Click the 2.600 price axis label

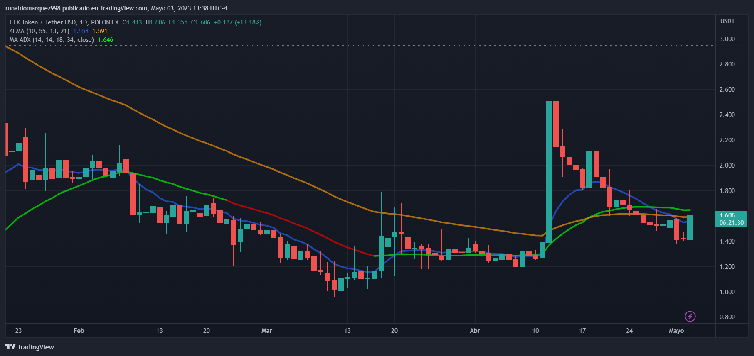point(727,90)
